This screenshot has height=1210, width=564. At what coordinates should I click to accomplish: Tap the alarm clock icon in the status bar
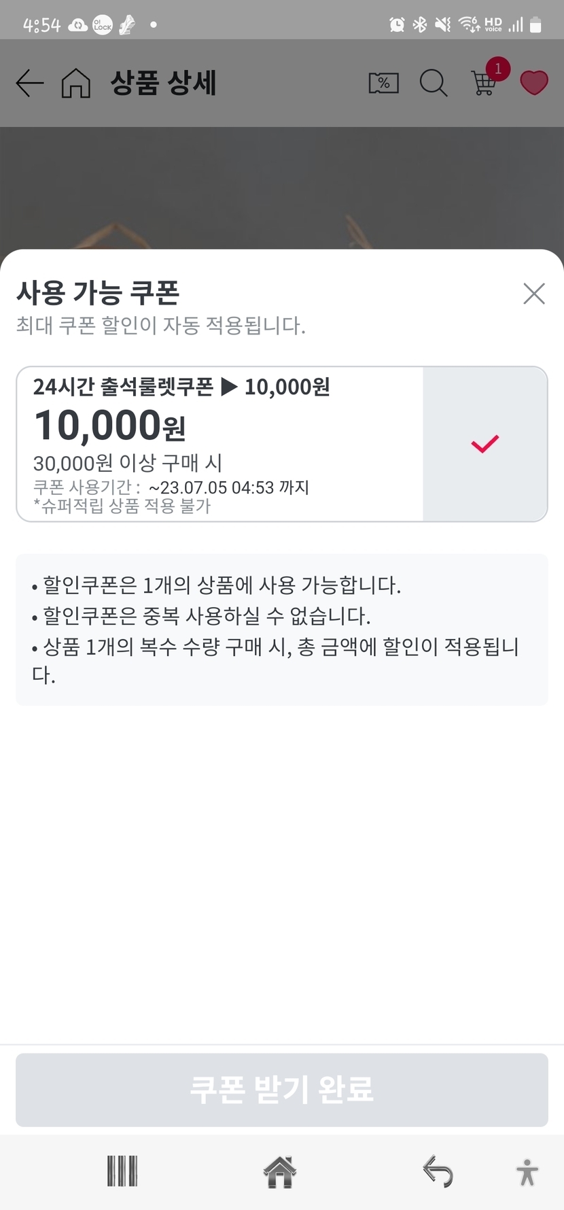click(397, 25)
